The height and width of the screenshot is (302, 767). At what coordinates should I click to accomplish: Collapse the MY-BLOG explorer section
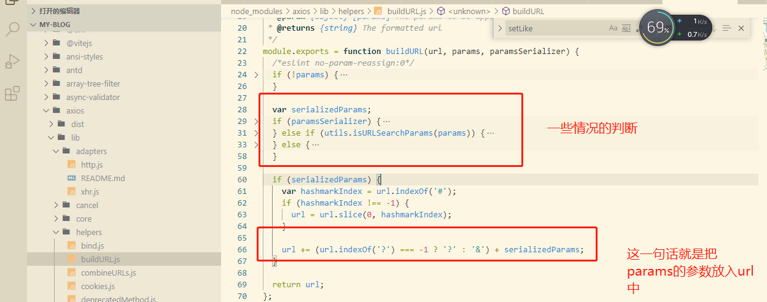(x=32, y=25)
